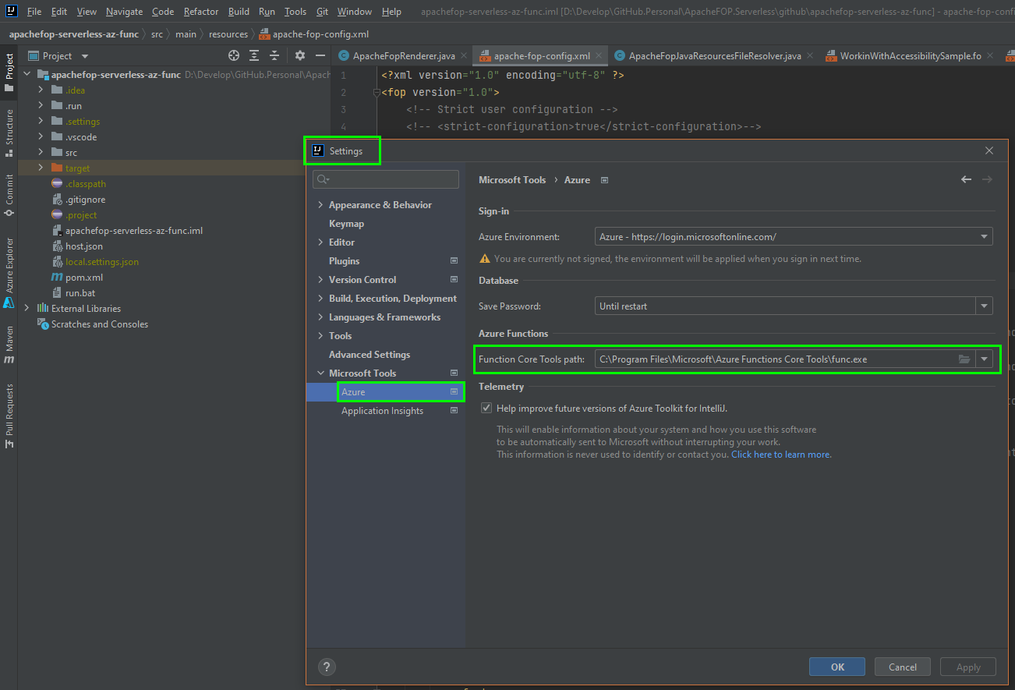Switch to WorkinWithAccessibilitySample.fo tab
This screenshot has height=690, width=1015.
pyautogui.click(x=910, y=56)
